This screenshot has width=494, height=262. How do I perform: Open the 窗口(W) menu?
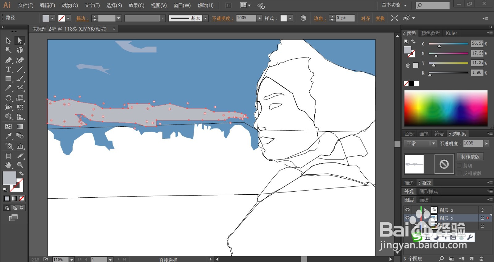coord(182,5)
